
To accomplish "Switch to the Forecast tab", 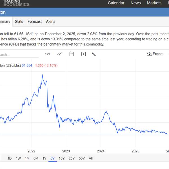I will tap(35, 21).
